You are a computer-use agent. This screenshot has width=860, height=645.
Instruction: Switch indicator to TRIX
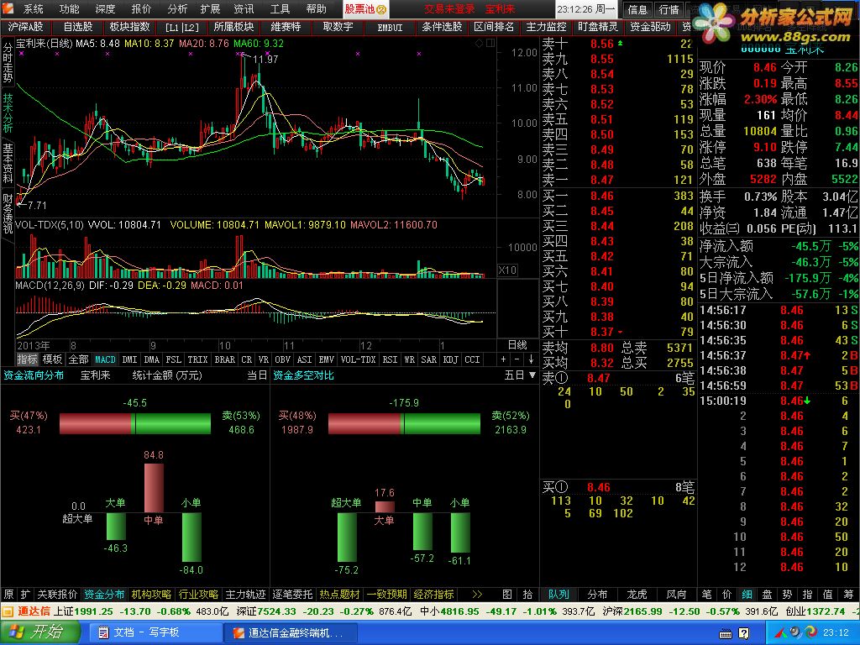pos(197,359)
